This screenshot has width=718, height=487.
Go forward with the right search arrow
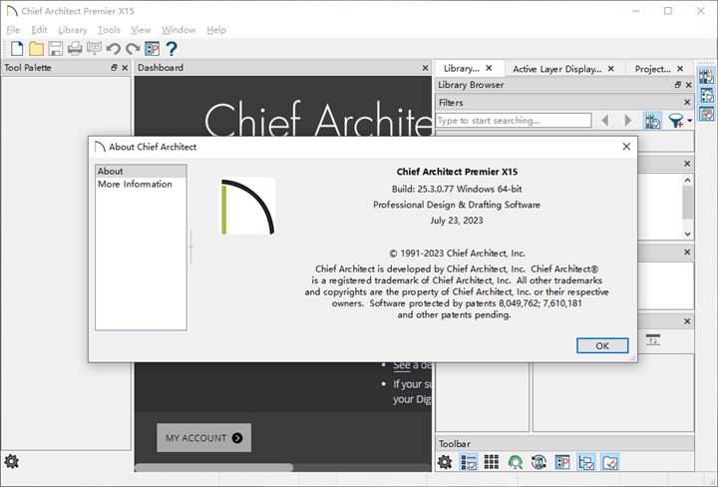coord(628,121)
